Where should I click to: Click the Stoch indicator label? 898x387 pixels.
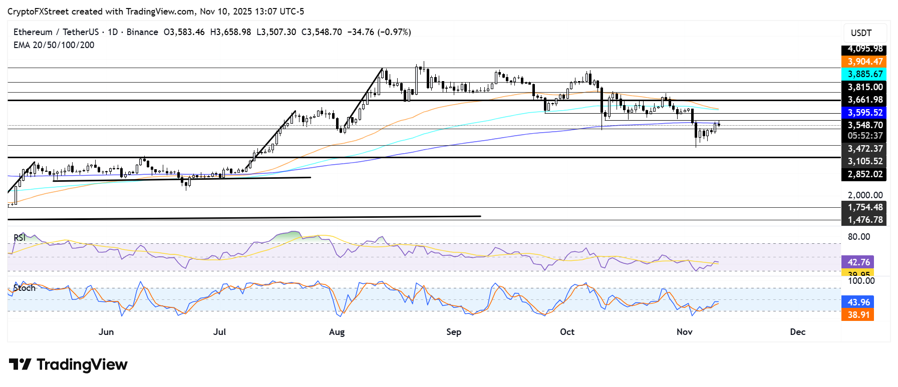pos(24,288)
